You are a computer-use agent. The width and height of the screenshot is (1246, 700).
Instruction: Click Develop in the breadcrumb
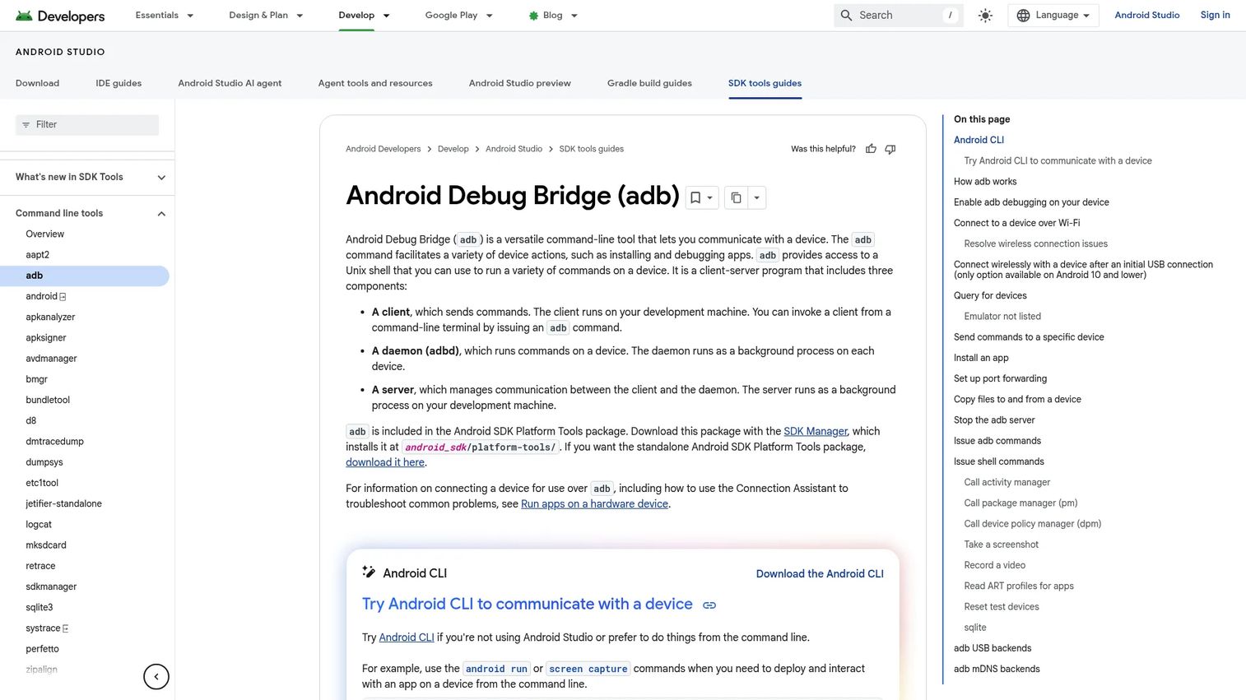[453, 149]
